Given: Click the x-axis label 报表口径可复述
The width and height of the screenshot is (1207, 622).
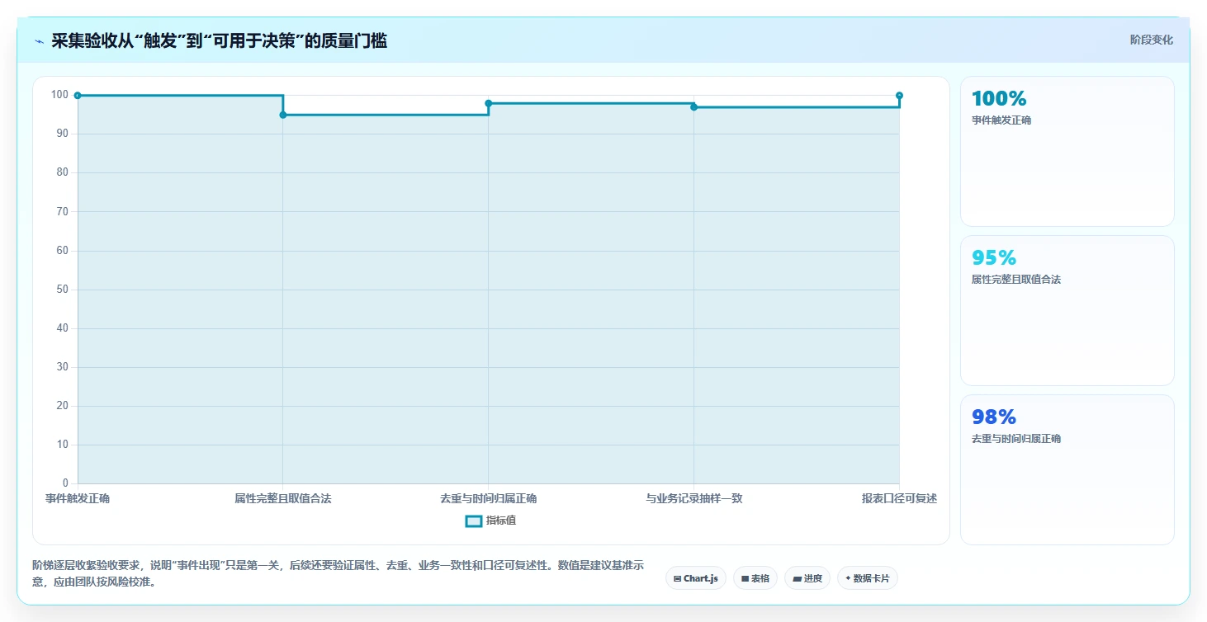Looking at the screenshot, I should point(900,498).
